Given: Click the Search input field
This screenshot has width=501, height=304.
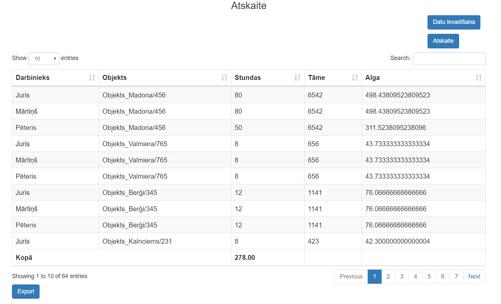Looking at the screenshot, I should [449, 59].
